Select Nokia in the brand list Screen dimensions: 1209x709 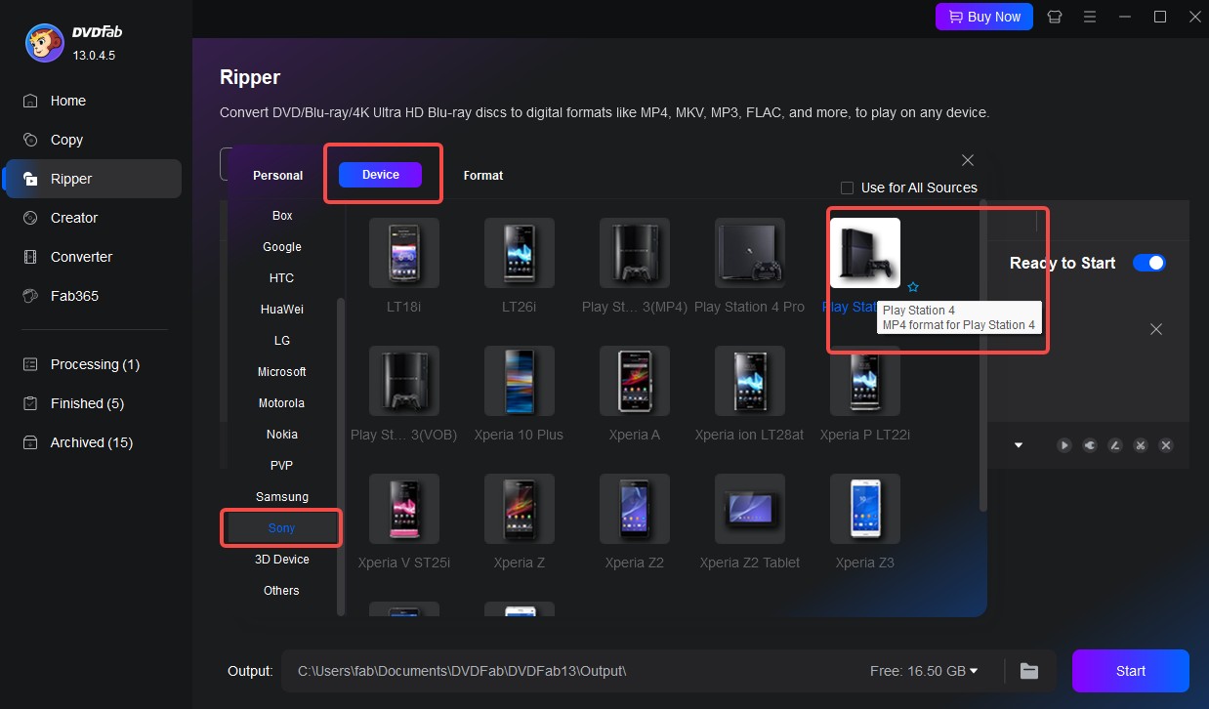(282, 435)
